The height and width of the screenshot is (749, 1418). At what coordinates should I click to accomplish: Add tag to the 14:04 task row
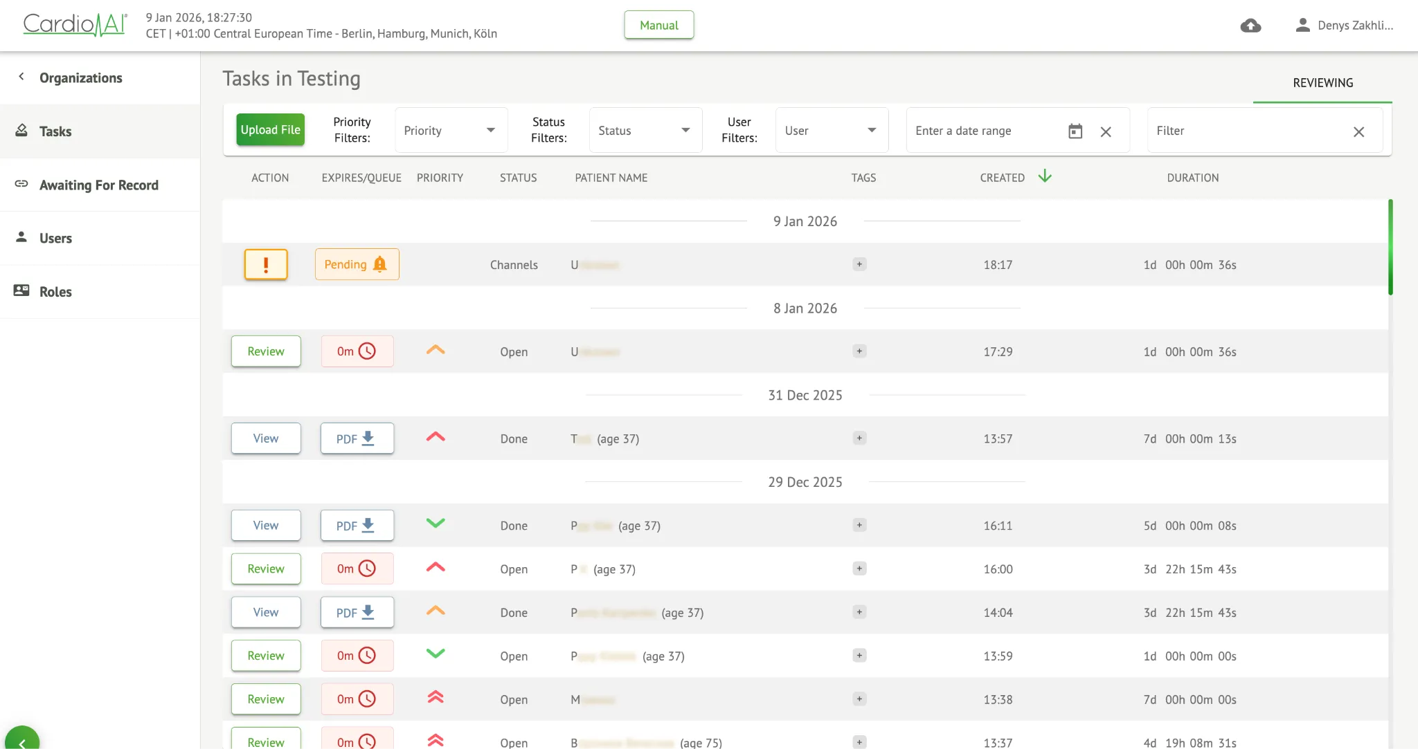[x=859, y=612]
